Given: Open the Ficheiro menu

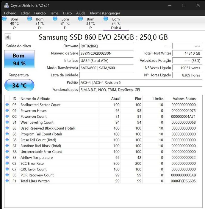Looking at the screenshot, I should (x=10, y=13).
